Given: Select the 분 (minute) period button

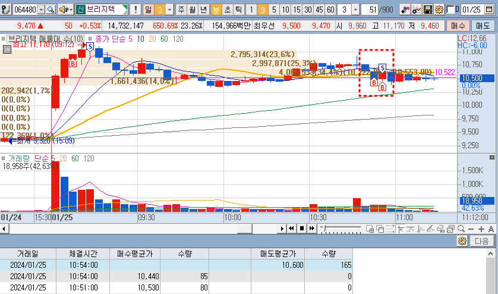Looking at the screenshot, I should coord(216,10).
